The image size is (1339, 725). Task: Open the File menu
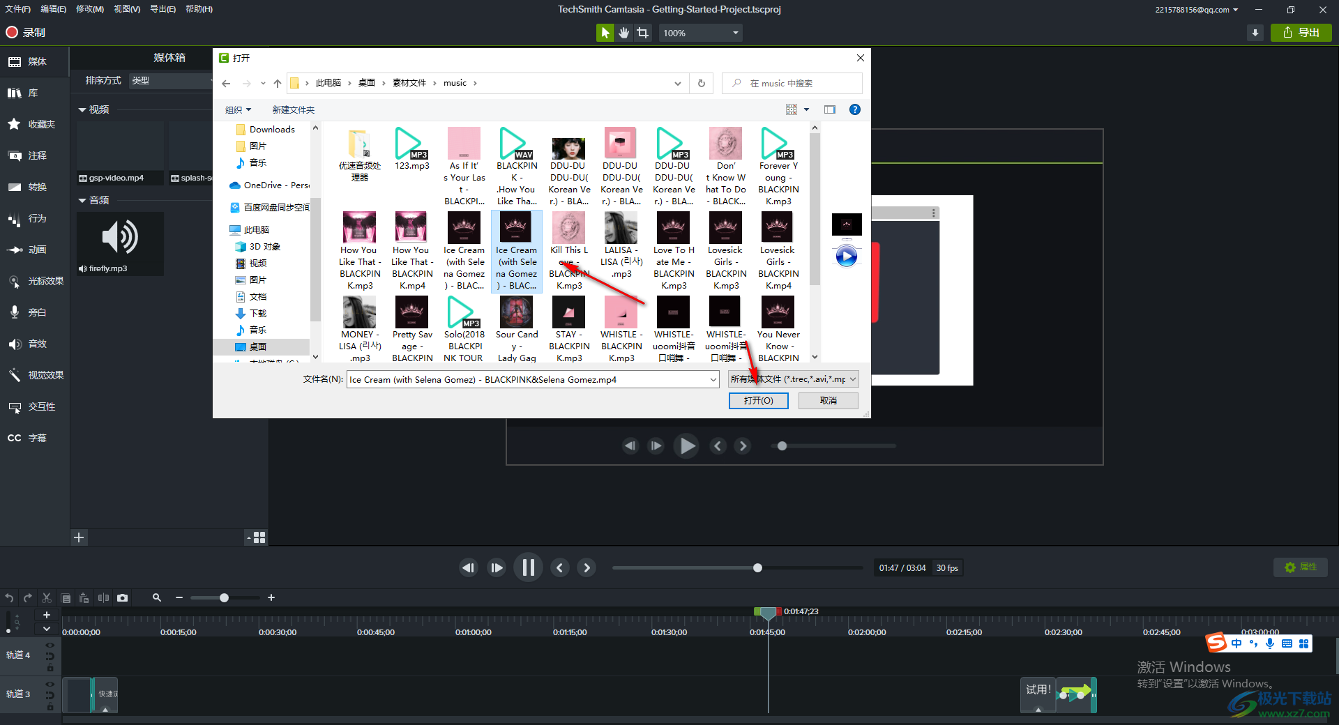click(x=18, y=9)
